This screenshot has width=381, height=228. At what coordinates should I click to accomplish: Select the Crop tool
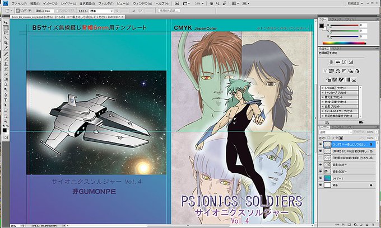(x=6, y=43)
